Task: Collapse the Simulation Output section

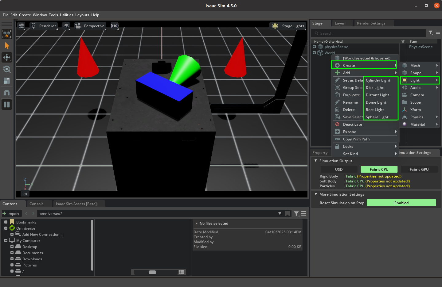Action: (x=316, y=161)
